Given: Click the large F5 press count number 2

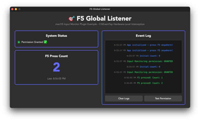Looking at the screenshot, I should click(x=56, y=67).
